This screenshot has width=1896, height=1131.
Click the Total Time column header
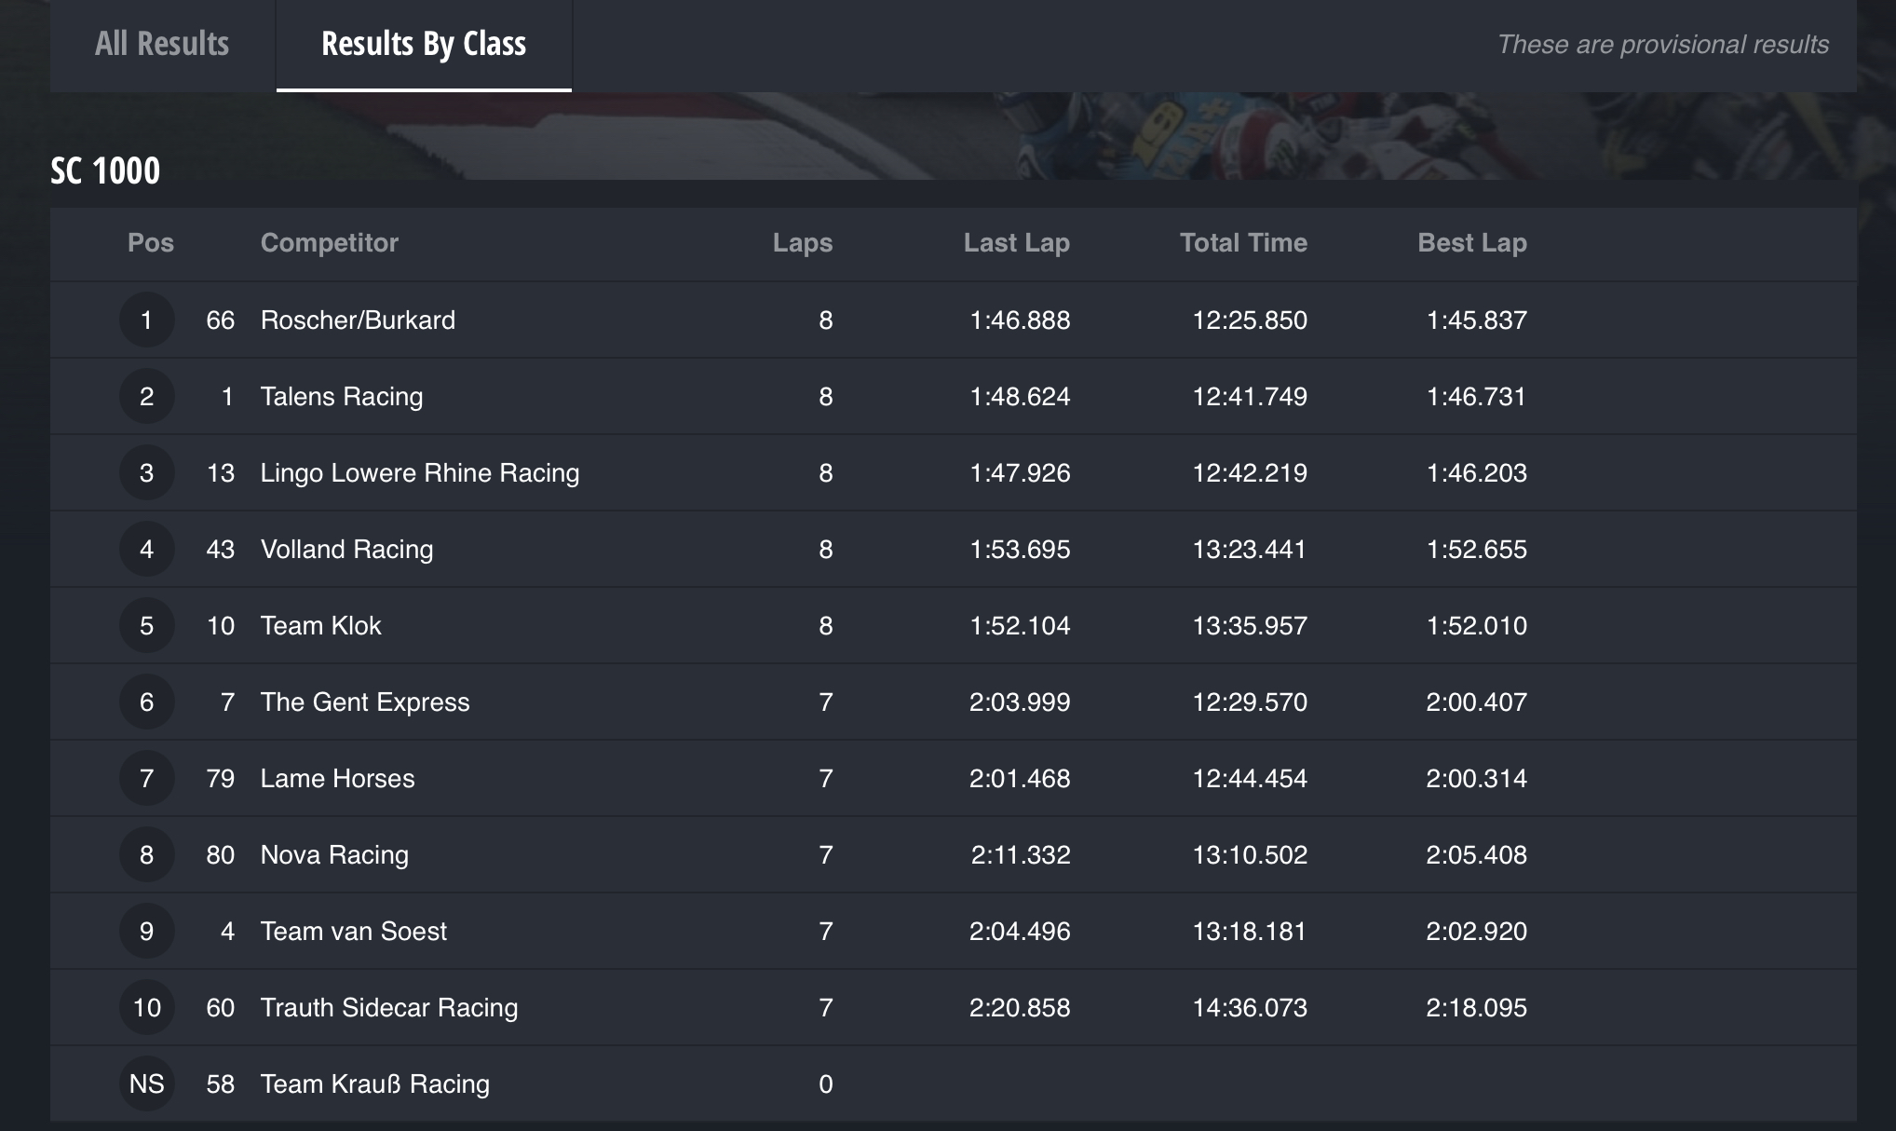[x=1243, y=243]
